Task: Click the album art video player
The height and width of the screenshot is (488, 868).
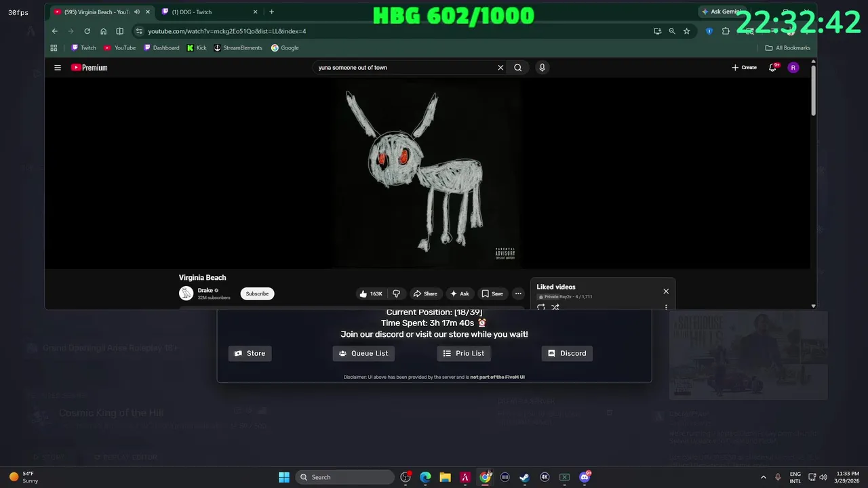Action: [x=427, y=174]
